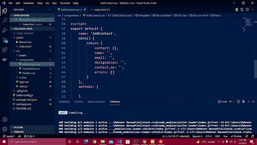
Task: Close the AddContact.vue editor tab
Action: coord(85,10)
